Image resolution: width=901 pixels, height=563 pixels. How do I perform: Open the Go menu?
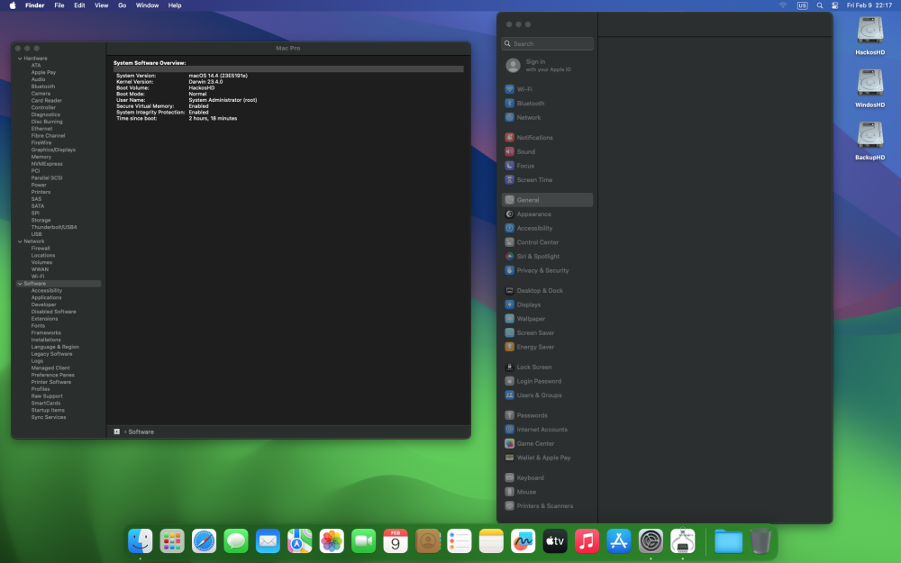click(122, 5)
